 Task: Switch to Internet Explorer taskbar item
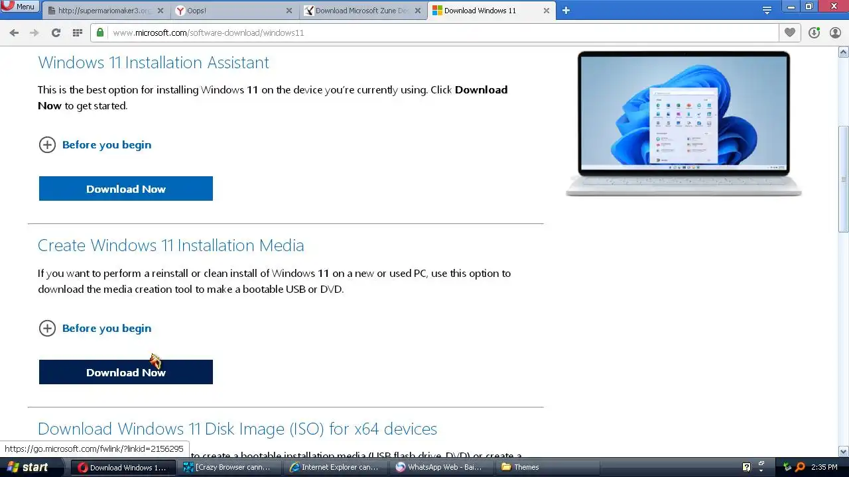pos(336,467)
